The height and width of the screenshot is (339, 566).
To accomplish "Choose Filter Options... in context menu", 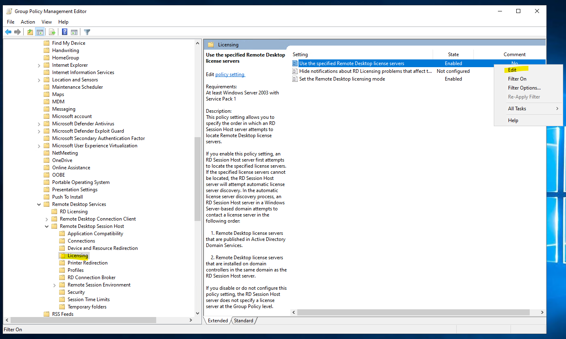I will [x=528, y=88].
